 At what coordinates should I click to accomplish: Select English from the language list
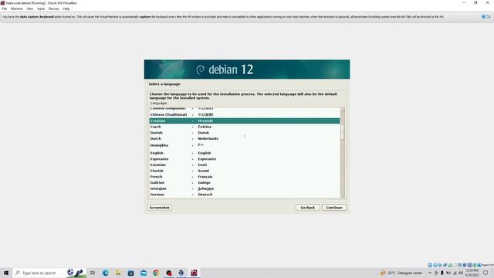pos(245,153)
